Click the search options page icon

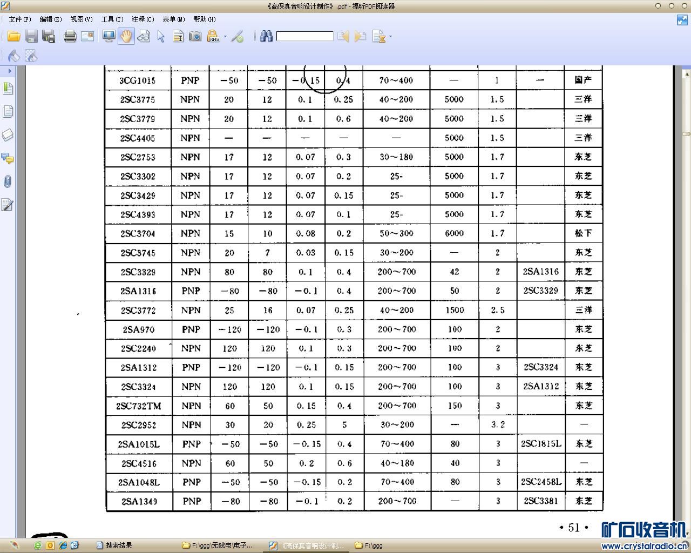(x=379, y=36)
